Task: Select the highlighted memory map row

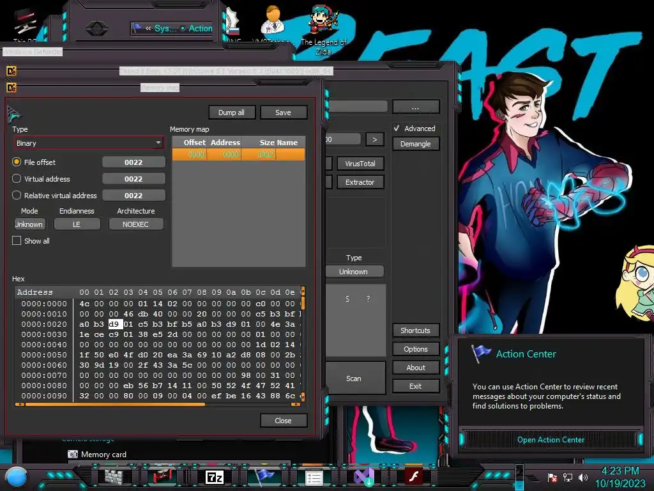Action: click(x=239, y=155)
